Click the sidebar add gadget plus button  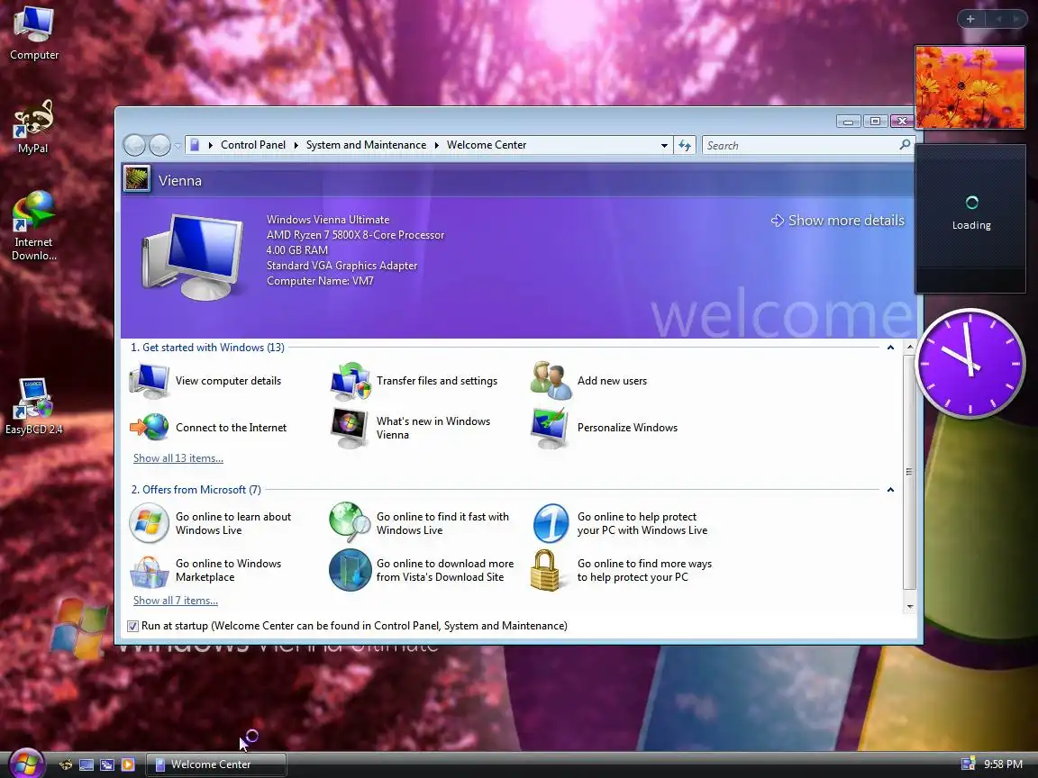pyautogui.click(x=970, y=19)
